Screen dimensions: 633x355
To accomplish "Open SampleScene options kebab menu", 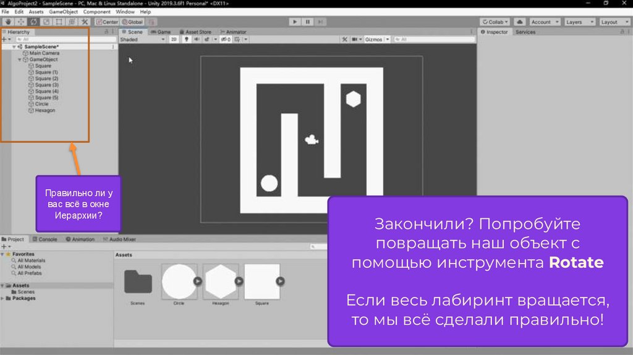I will [113, 47].
